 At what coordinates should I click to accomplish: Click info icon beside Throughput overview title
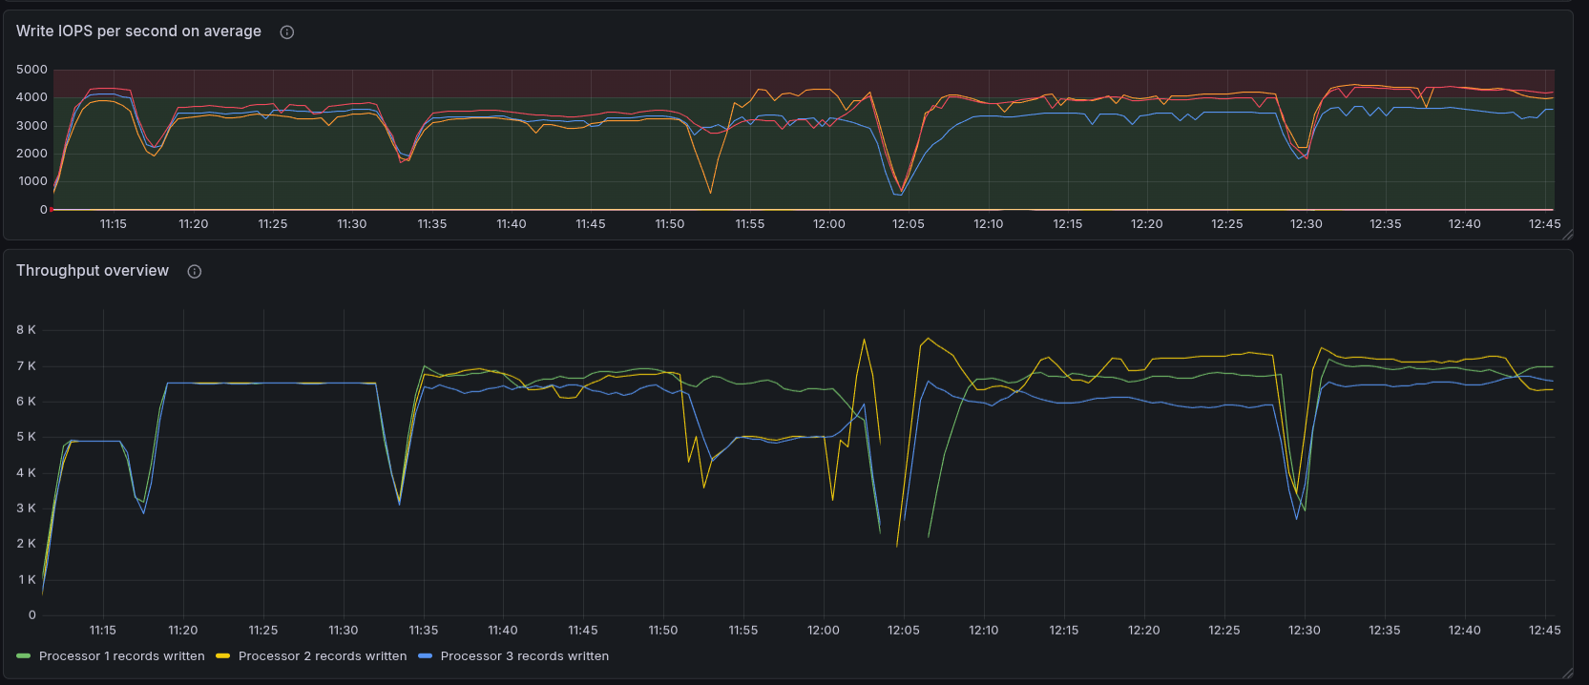pos(195,272)
